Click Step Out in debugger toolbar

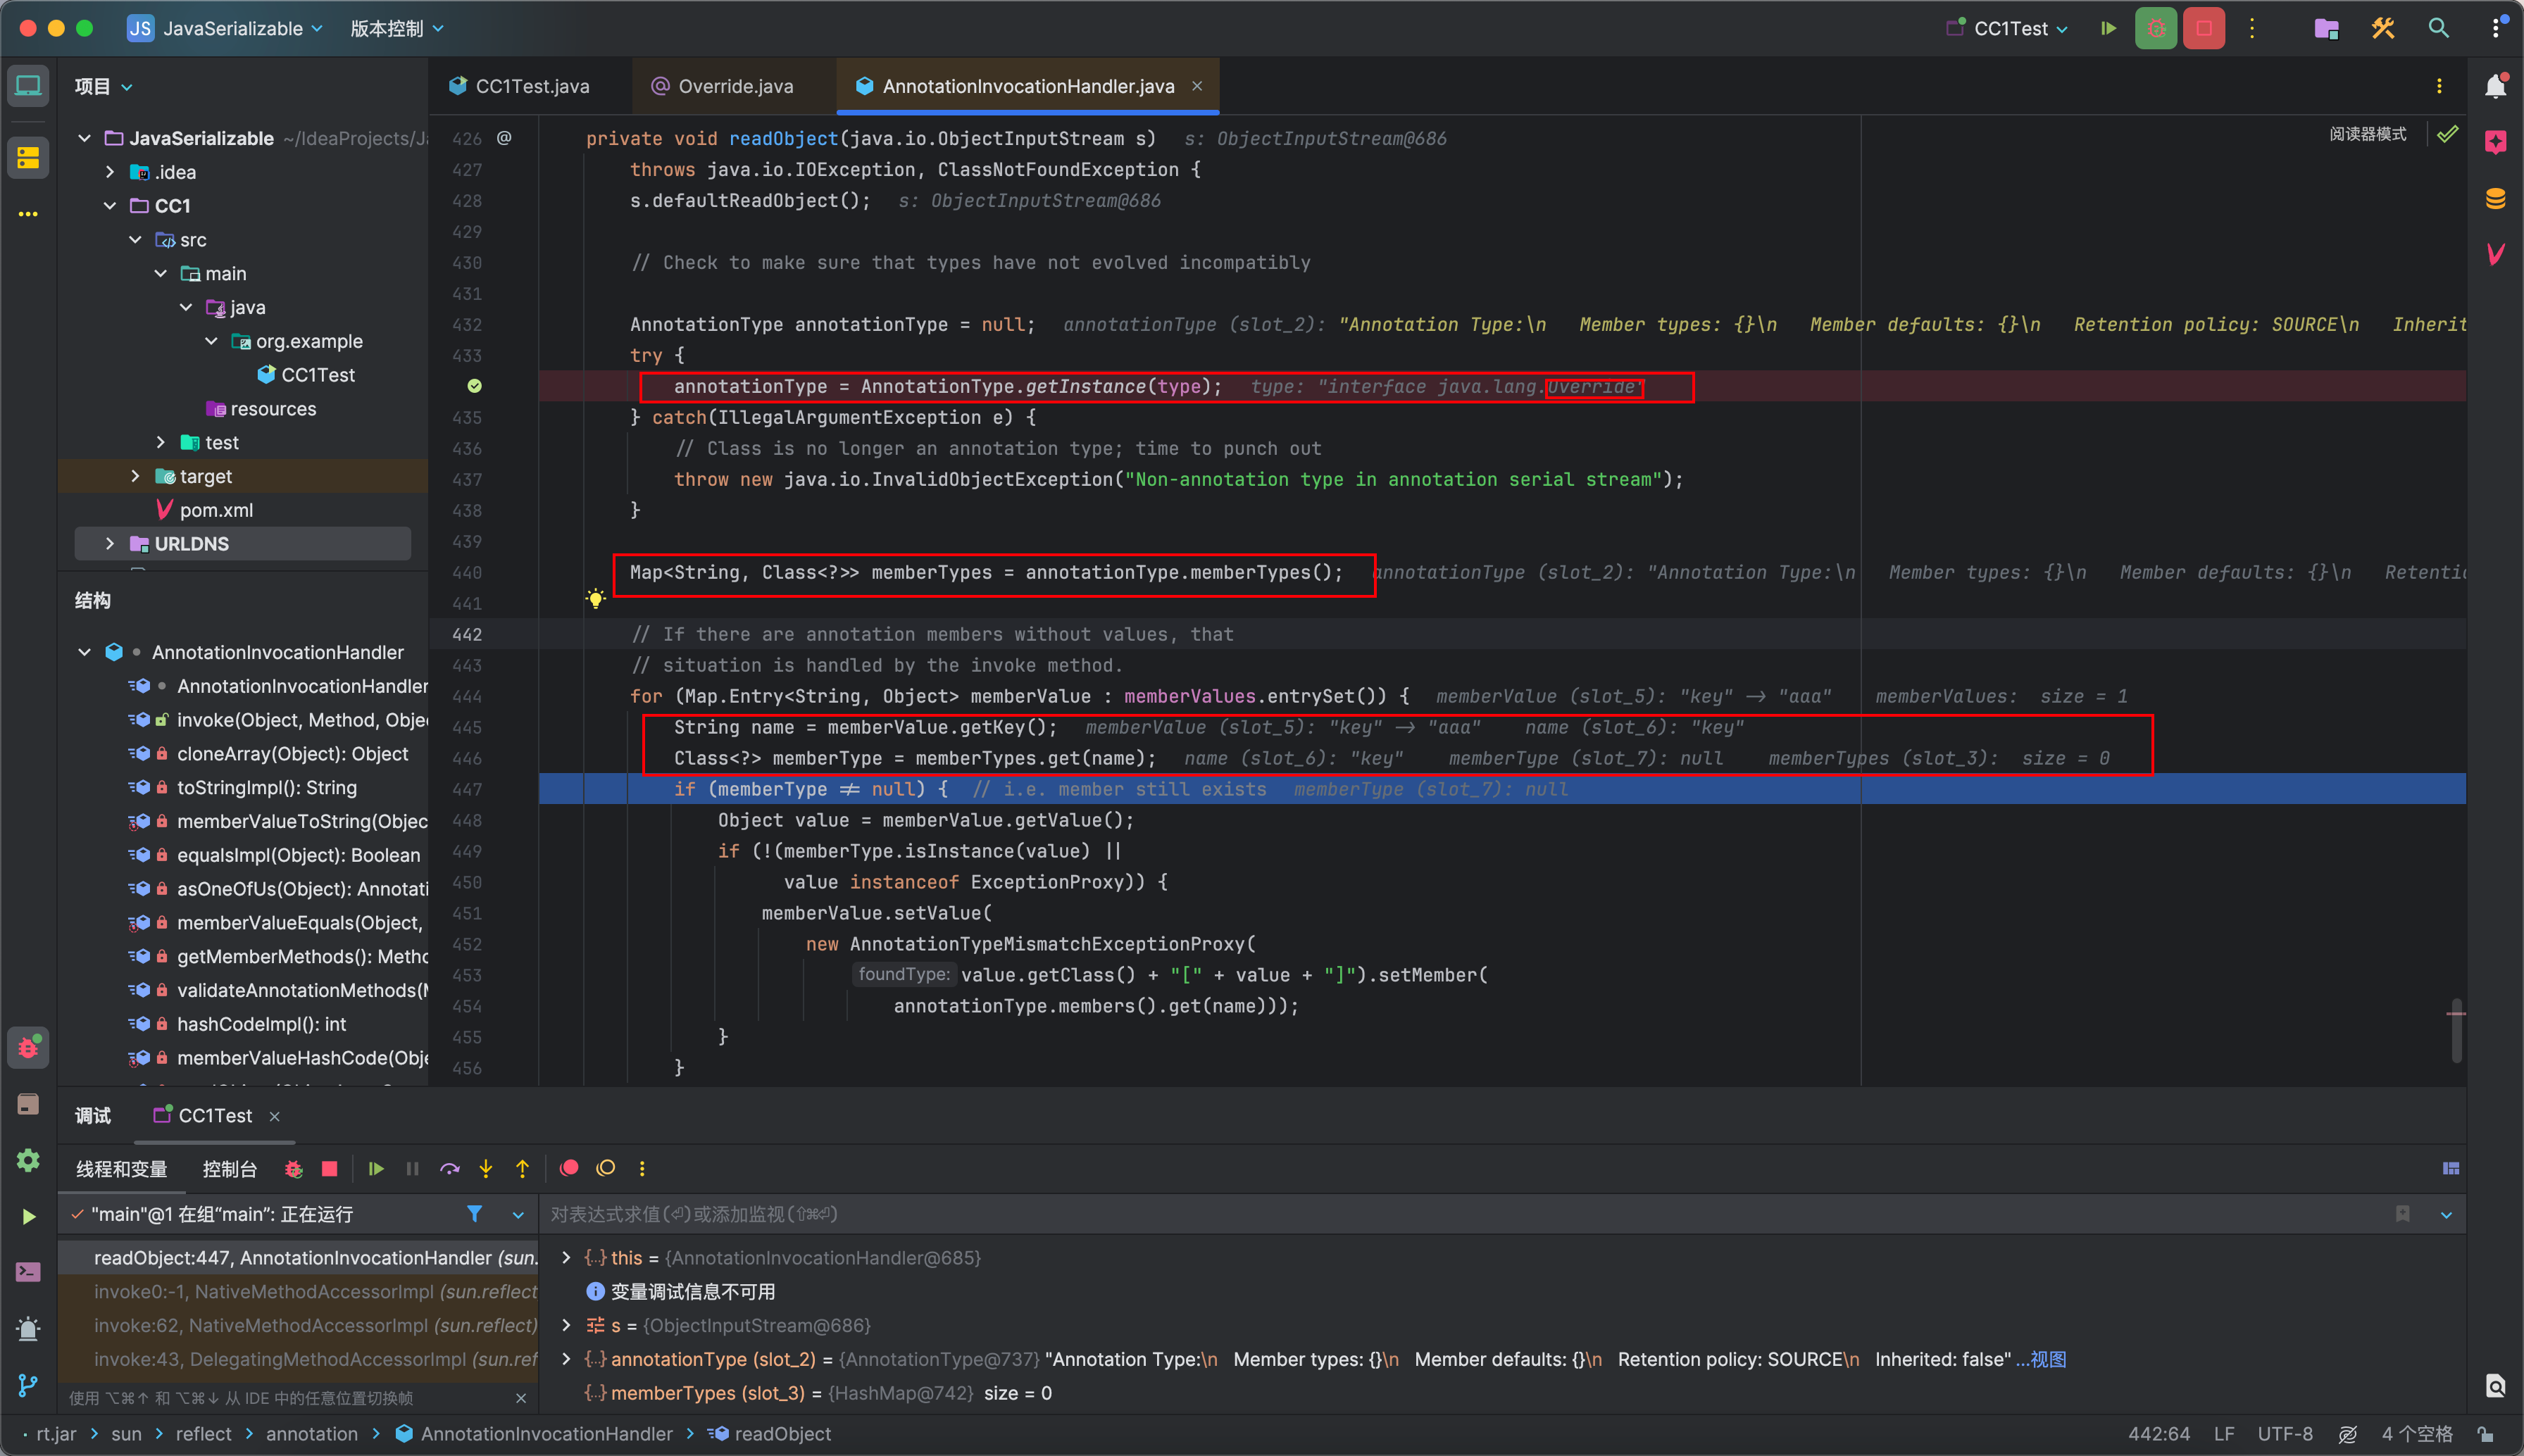pos(522,1168)
